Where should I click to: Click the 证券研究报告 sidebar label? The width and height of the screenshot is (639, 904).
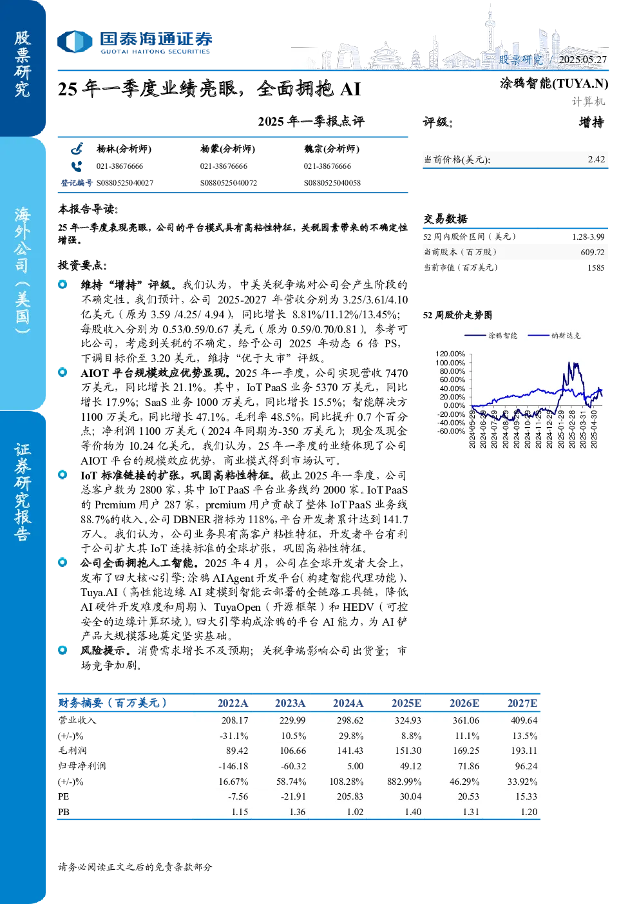pyautogui.click(x=23, y=492)
